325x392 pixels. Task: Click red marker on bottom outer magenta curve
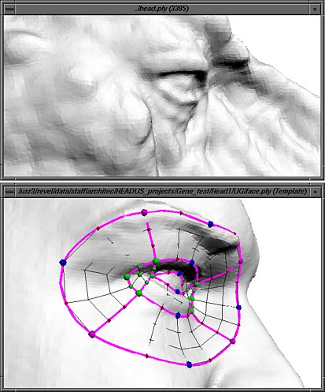[x=147, y=356]
